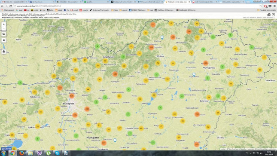Viewport: 277px width, 156px height.
Task: Click the orange 505 cluster near Budapest
Action: click(72, 96)
